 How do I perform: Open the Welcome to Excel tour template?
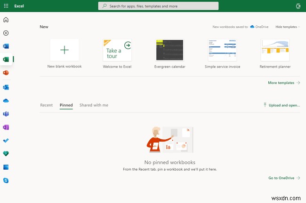point(117,53)
